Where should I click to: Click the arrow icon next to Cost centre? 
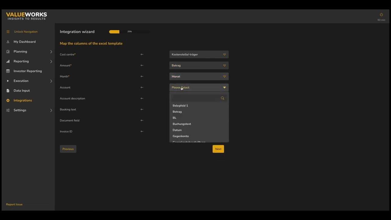click(x=142, y=54)
